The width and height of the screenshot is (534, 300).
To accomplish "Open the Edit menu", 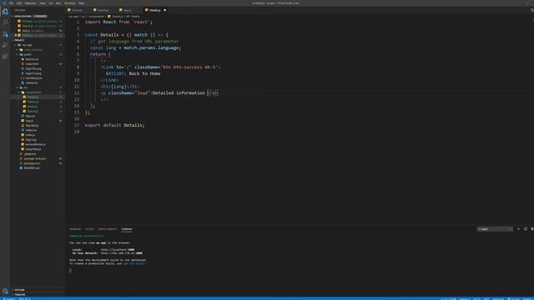I will tap(19, 3).
